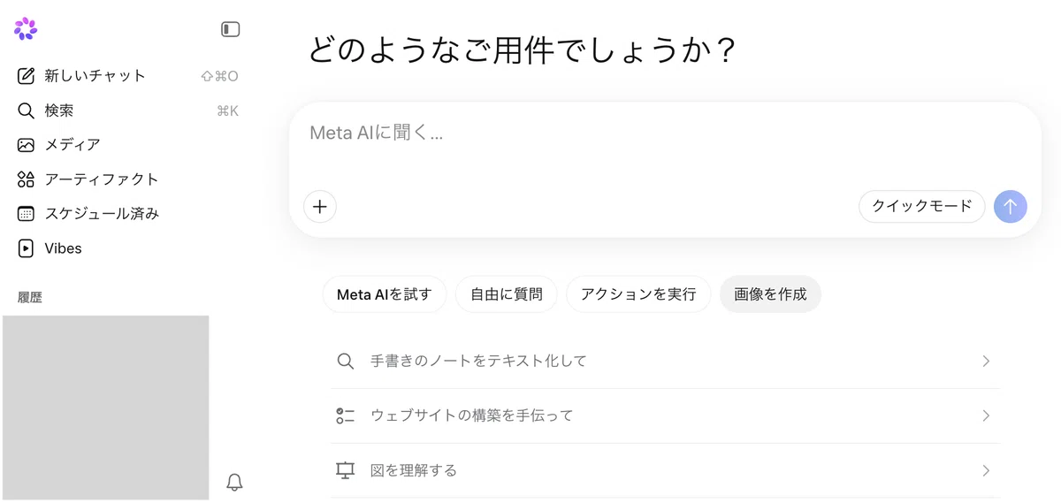Toggle クイックモード mode selector
Screen dimensions: 1061x503
[x=921, y=207]
